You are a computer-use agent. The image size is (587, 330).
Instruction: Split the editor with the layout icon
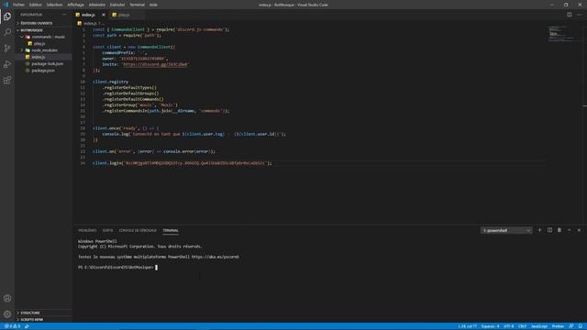(x=569, y=15)
